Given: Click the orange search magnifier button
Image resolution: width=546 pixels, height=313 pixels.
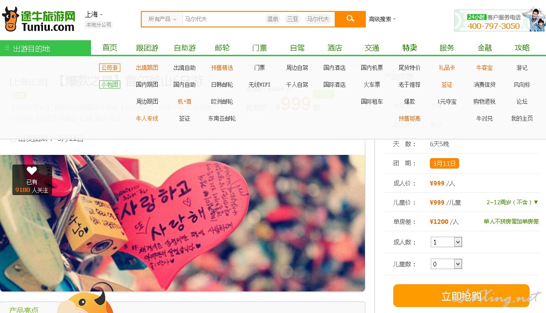Looking at the screenshot, I should point(350,19).
